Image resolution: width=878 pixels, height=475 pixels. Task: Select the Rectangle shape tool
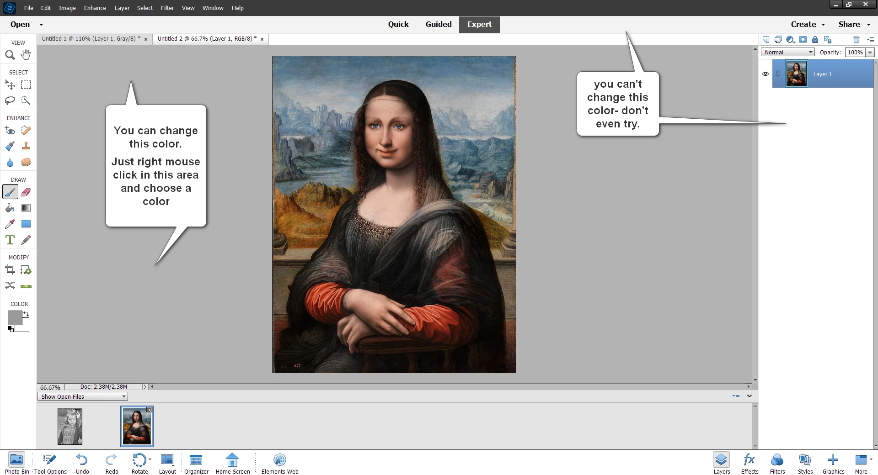pyautogui.click(x=26, y=224)
